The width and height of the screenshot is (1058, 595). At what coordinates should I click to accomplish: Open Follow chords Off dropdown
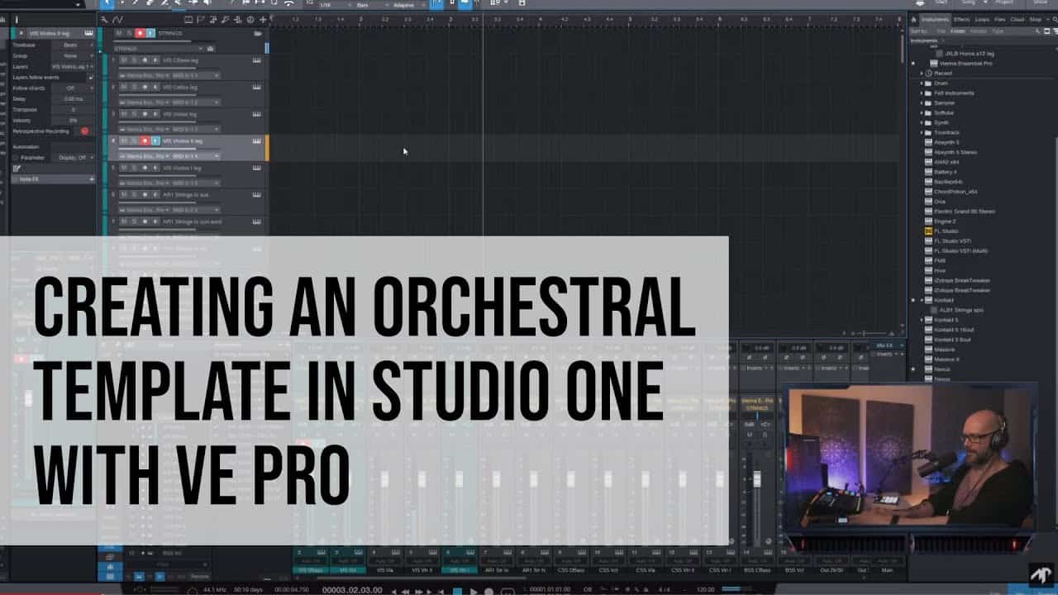(73, 88)
